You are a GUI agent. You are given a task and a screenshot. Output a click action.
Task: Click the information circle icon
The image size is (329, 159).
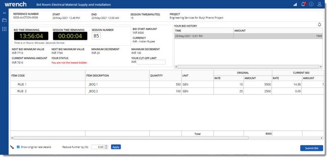tap(311, 4)
